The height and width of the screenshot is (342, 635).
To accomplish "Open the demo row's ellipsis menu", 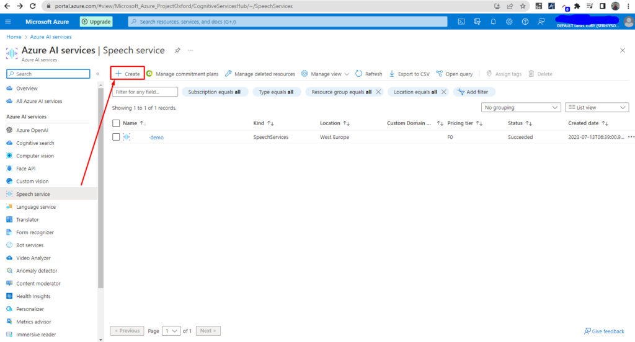I will (631, 137).
